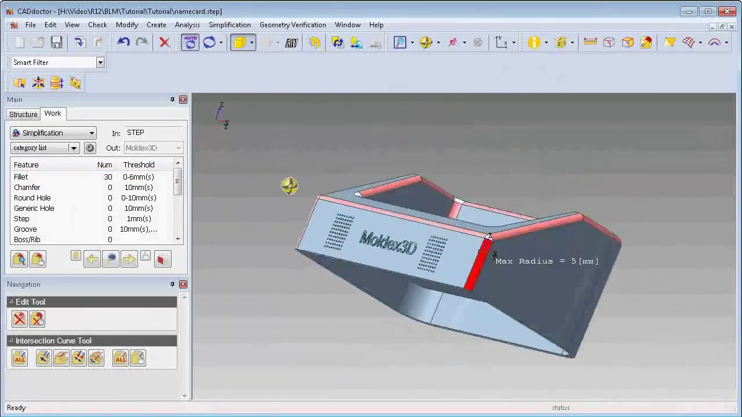Viewport: 742px width, 417px height.
Task: Click the detect feature magnifier button
Action: (x=19, y=259)
